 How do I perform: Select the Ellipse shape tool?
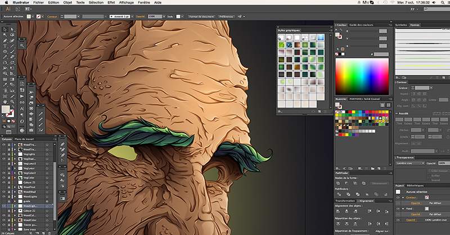point(5,52)
